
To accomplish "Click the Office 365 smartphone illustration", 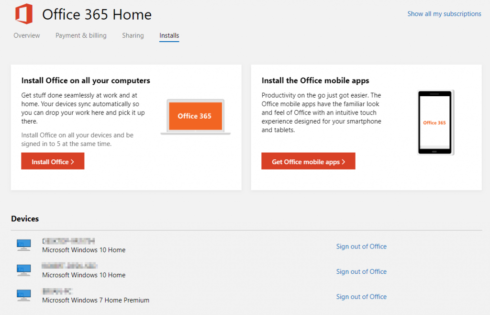I will 435,122.
